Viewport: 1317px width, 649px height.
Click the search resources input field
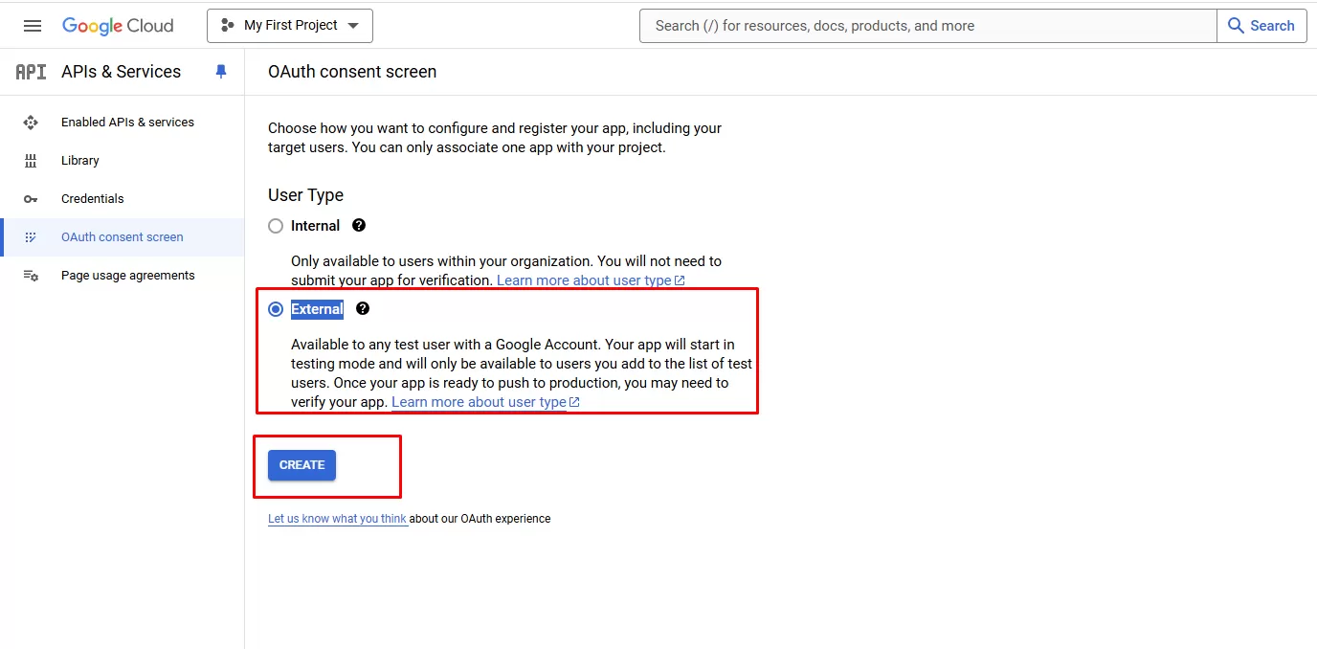click(926, 26)
